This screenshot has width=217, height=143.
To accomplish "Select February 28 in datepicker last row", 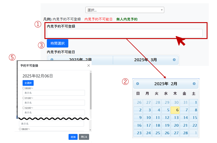I will point(184,133).
